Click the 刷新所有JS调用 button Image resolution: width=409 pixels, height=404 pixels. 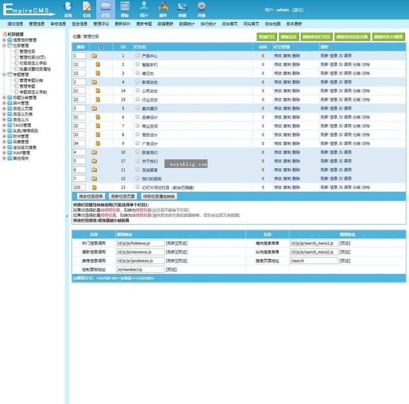tap(388, 37)
